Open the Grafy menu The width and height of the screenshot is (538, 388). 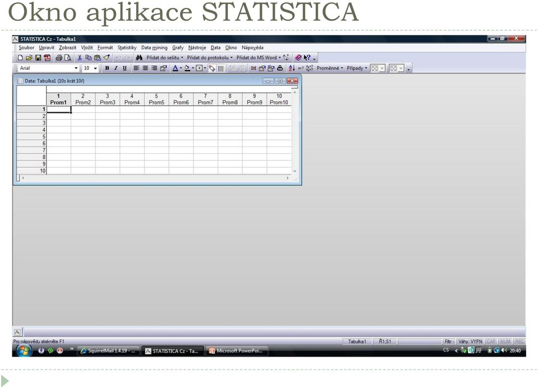tap(178, 48)
